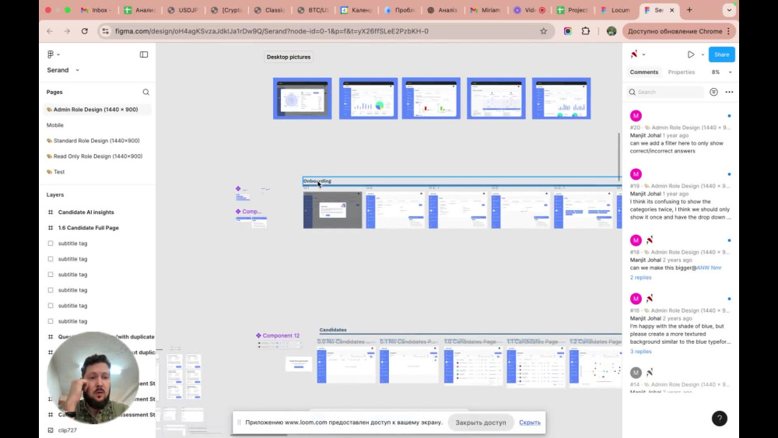
Task: Click avatar of comment #19
Action: (x=636, y=174)
